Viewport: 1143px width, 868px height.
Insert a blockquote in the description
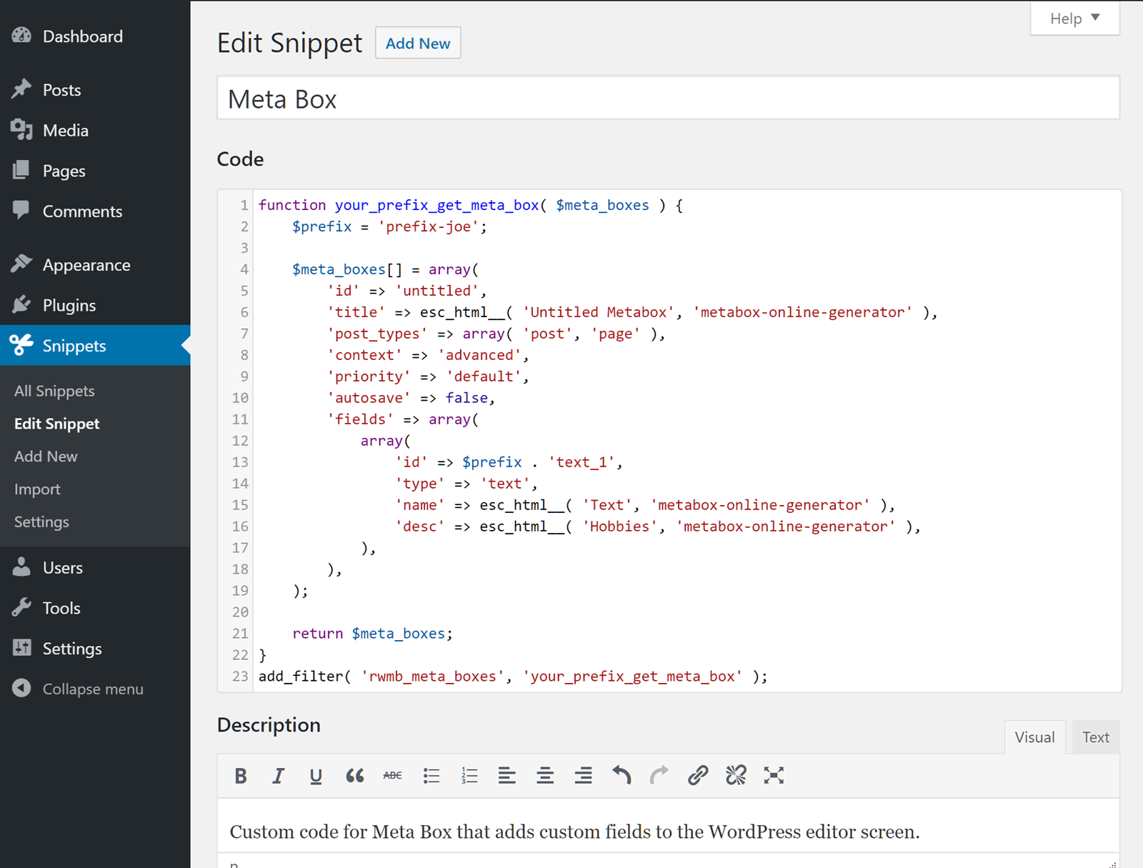[354, 776]
